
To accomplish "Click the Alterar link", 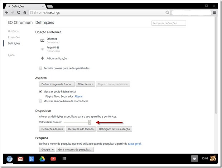I will pyautogui.click(x=79, y=97).
